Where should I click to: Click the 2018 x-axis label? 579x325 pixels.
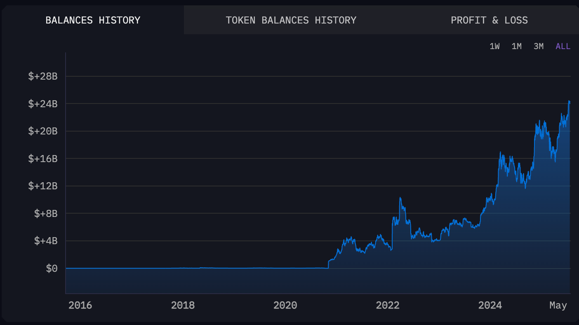183,305
